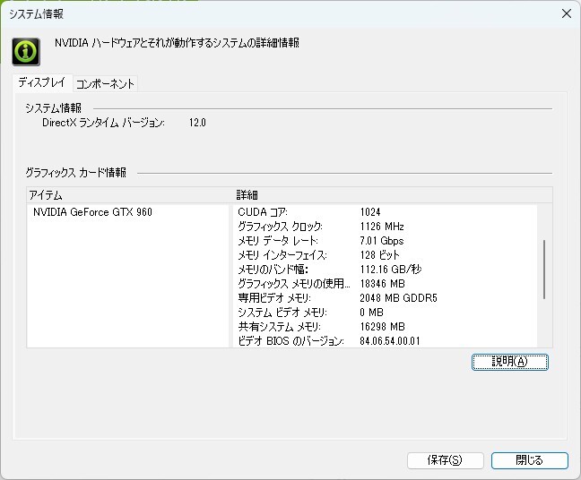Click the 18346 MB value
Screen dimensions: 581x480
382,284
